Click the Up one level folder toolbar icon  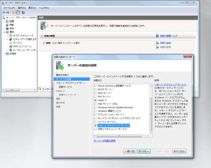coord(14,12)
